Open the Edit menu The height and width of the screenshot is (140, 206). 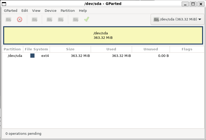coord(25,11)
